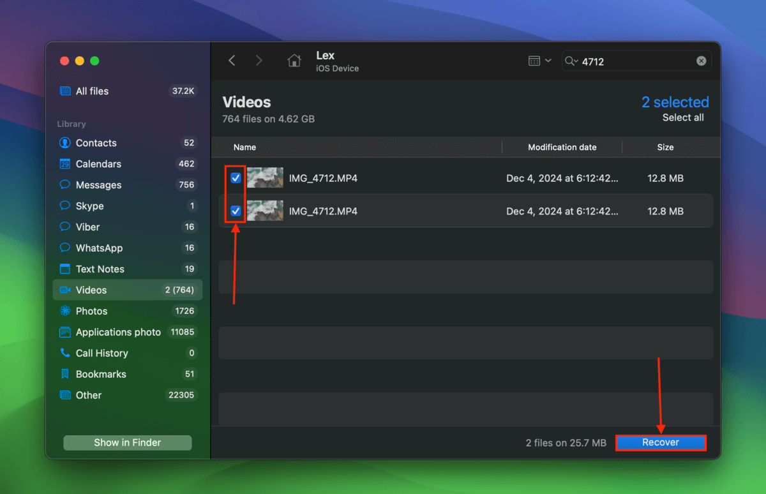The height and width of the screenshot is (494, 766).
Task: Select WhatsApp in the Library list
Action: [x=99, y=248]
